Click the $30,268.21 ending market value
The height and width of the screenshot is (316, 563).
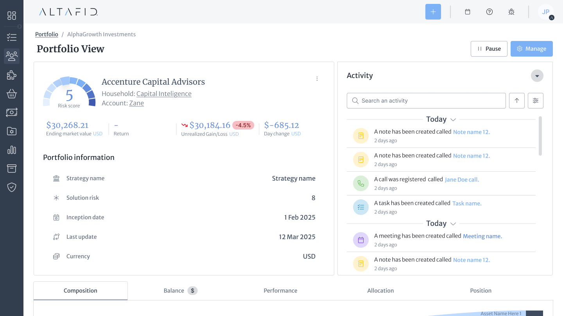67,125
